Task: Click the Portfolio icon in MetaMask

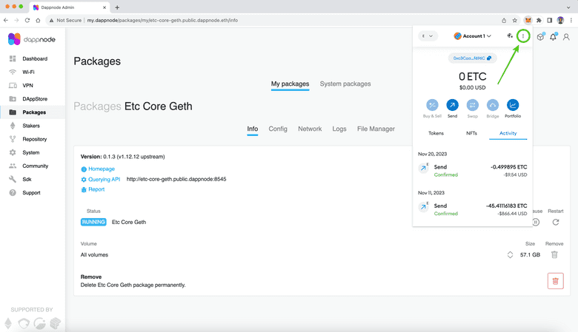Action: tap(513, 106)
